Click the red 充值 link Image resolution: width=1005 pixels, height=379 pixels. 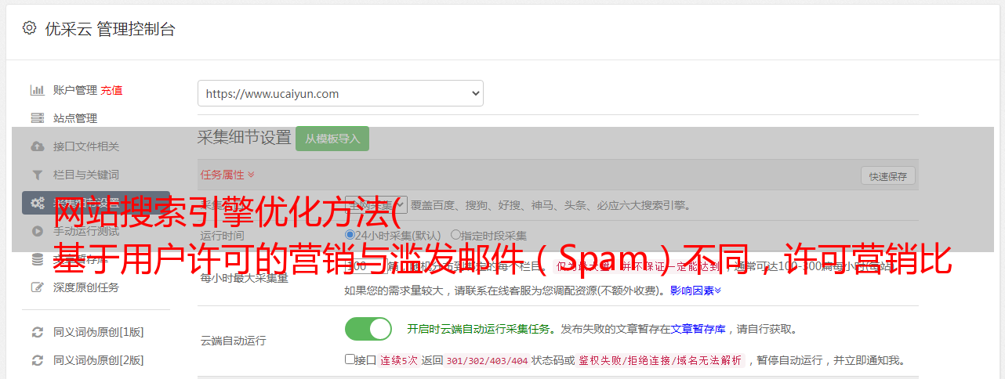tap(111, 90)
